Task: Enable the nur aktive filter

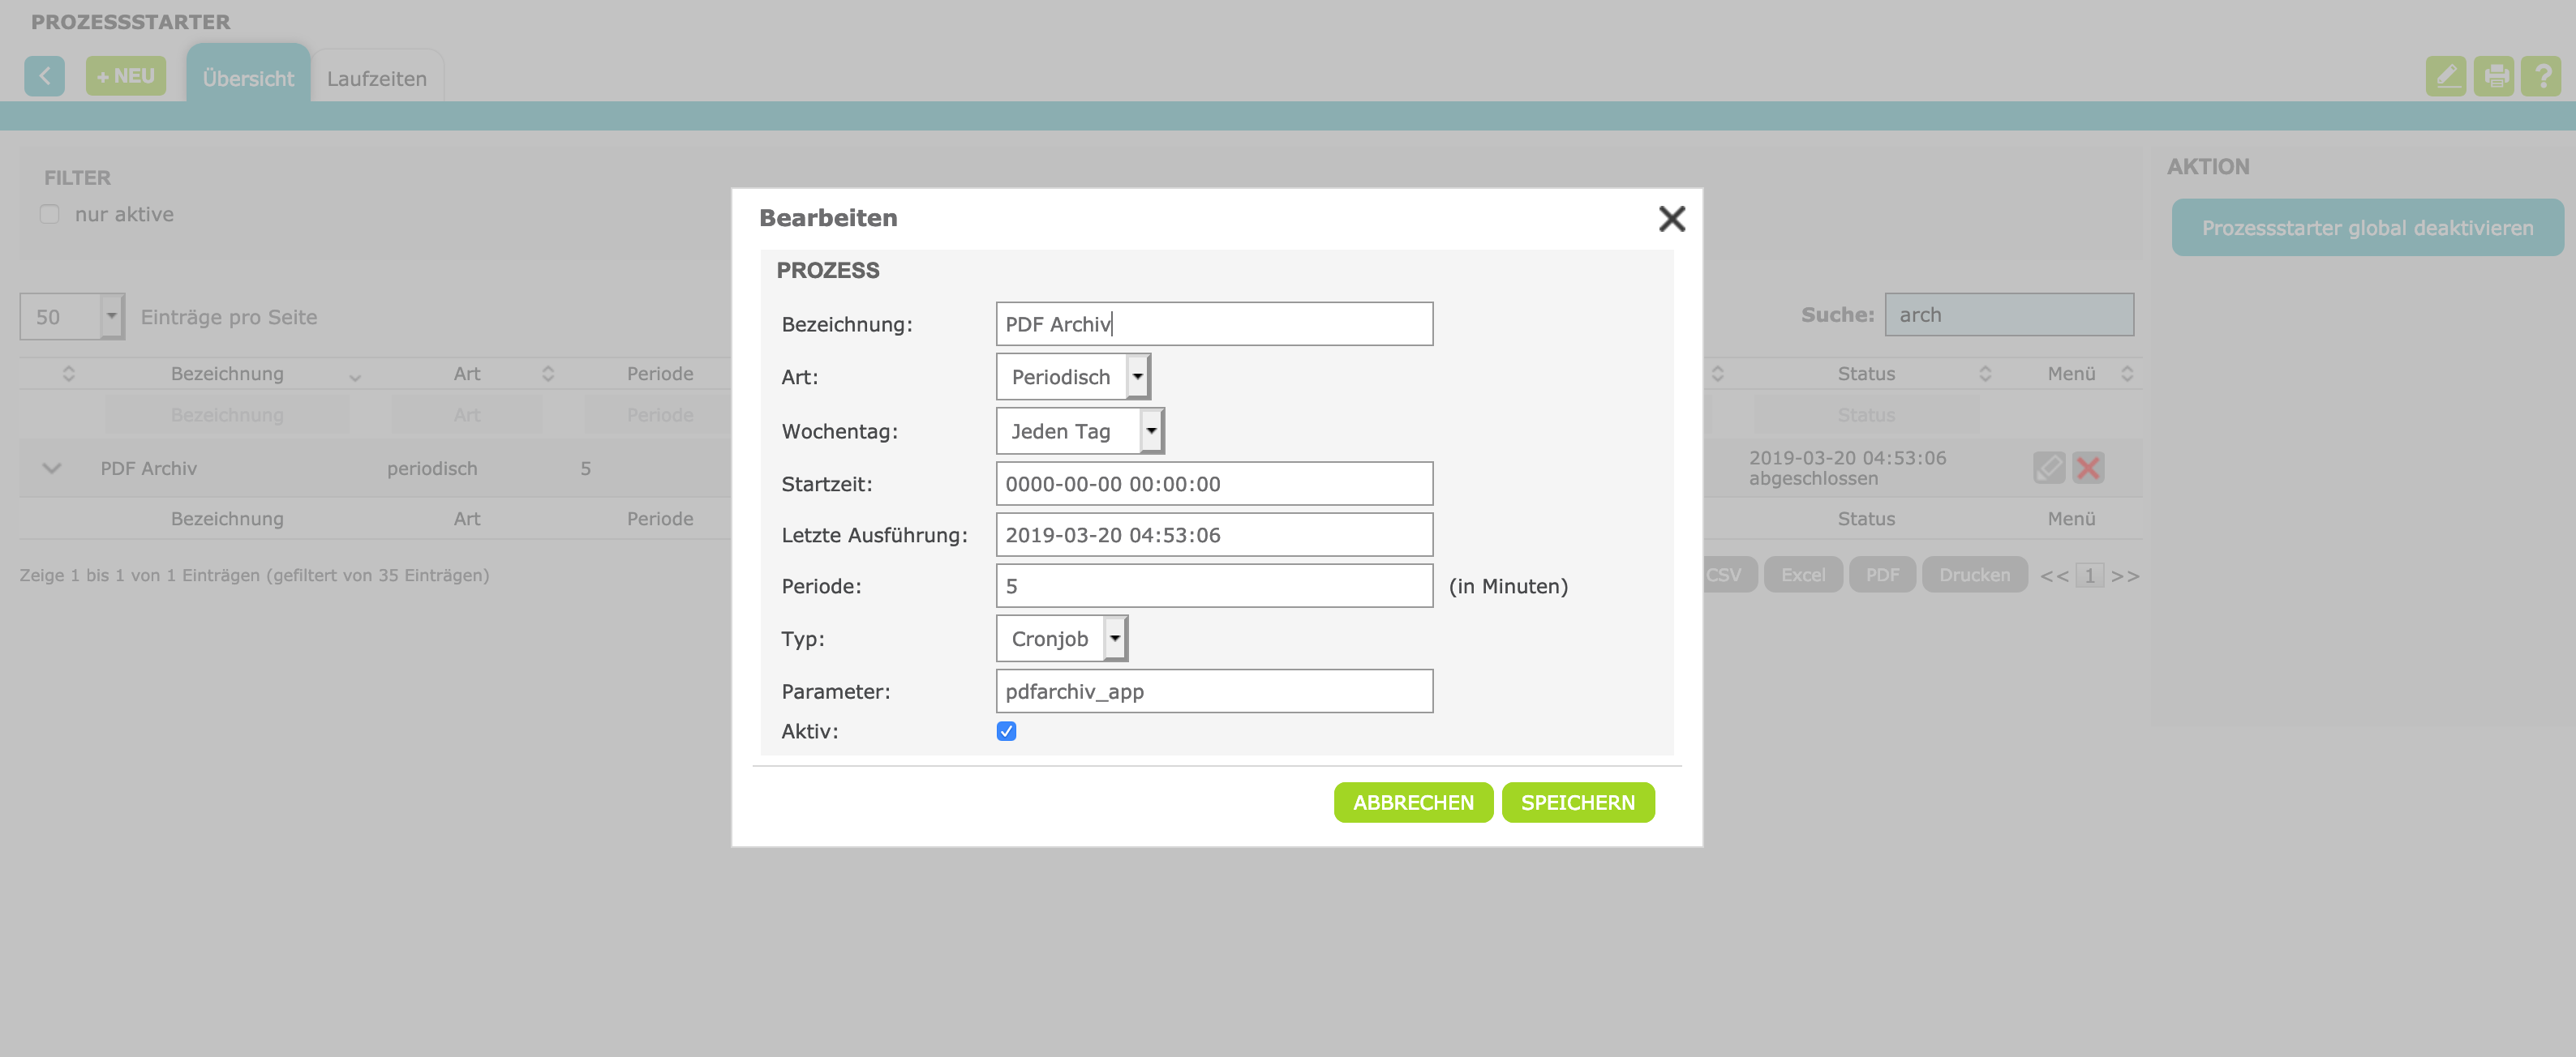Action: [x=49, y=215]
